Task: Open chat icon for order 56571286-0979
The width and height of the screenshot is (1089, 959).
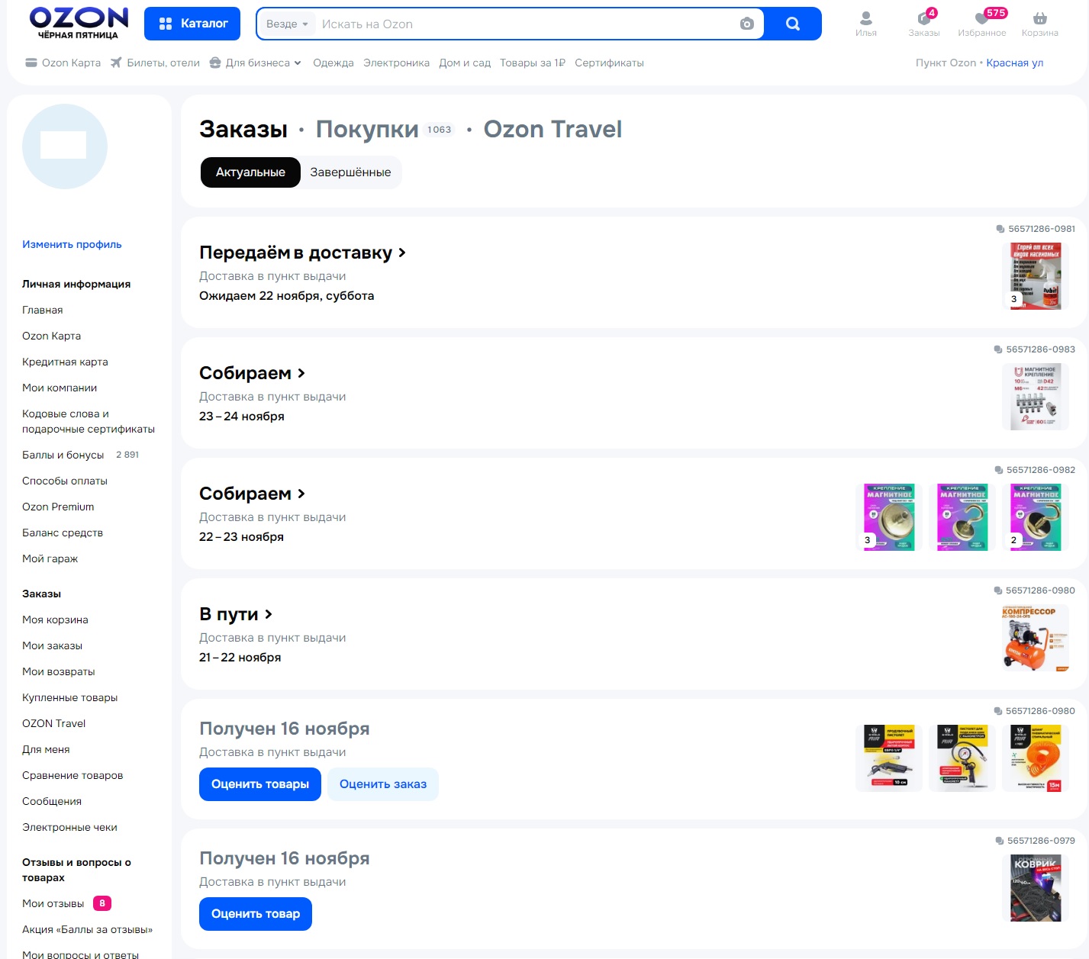Action: [x=1000, y=841]
